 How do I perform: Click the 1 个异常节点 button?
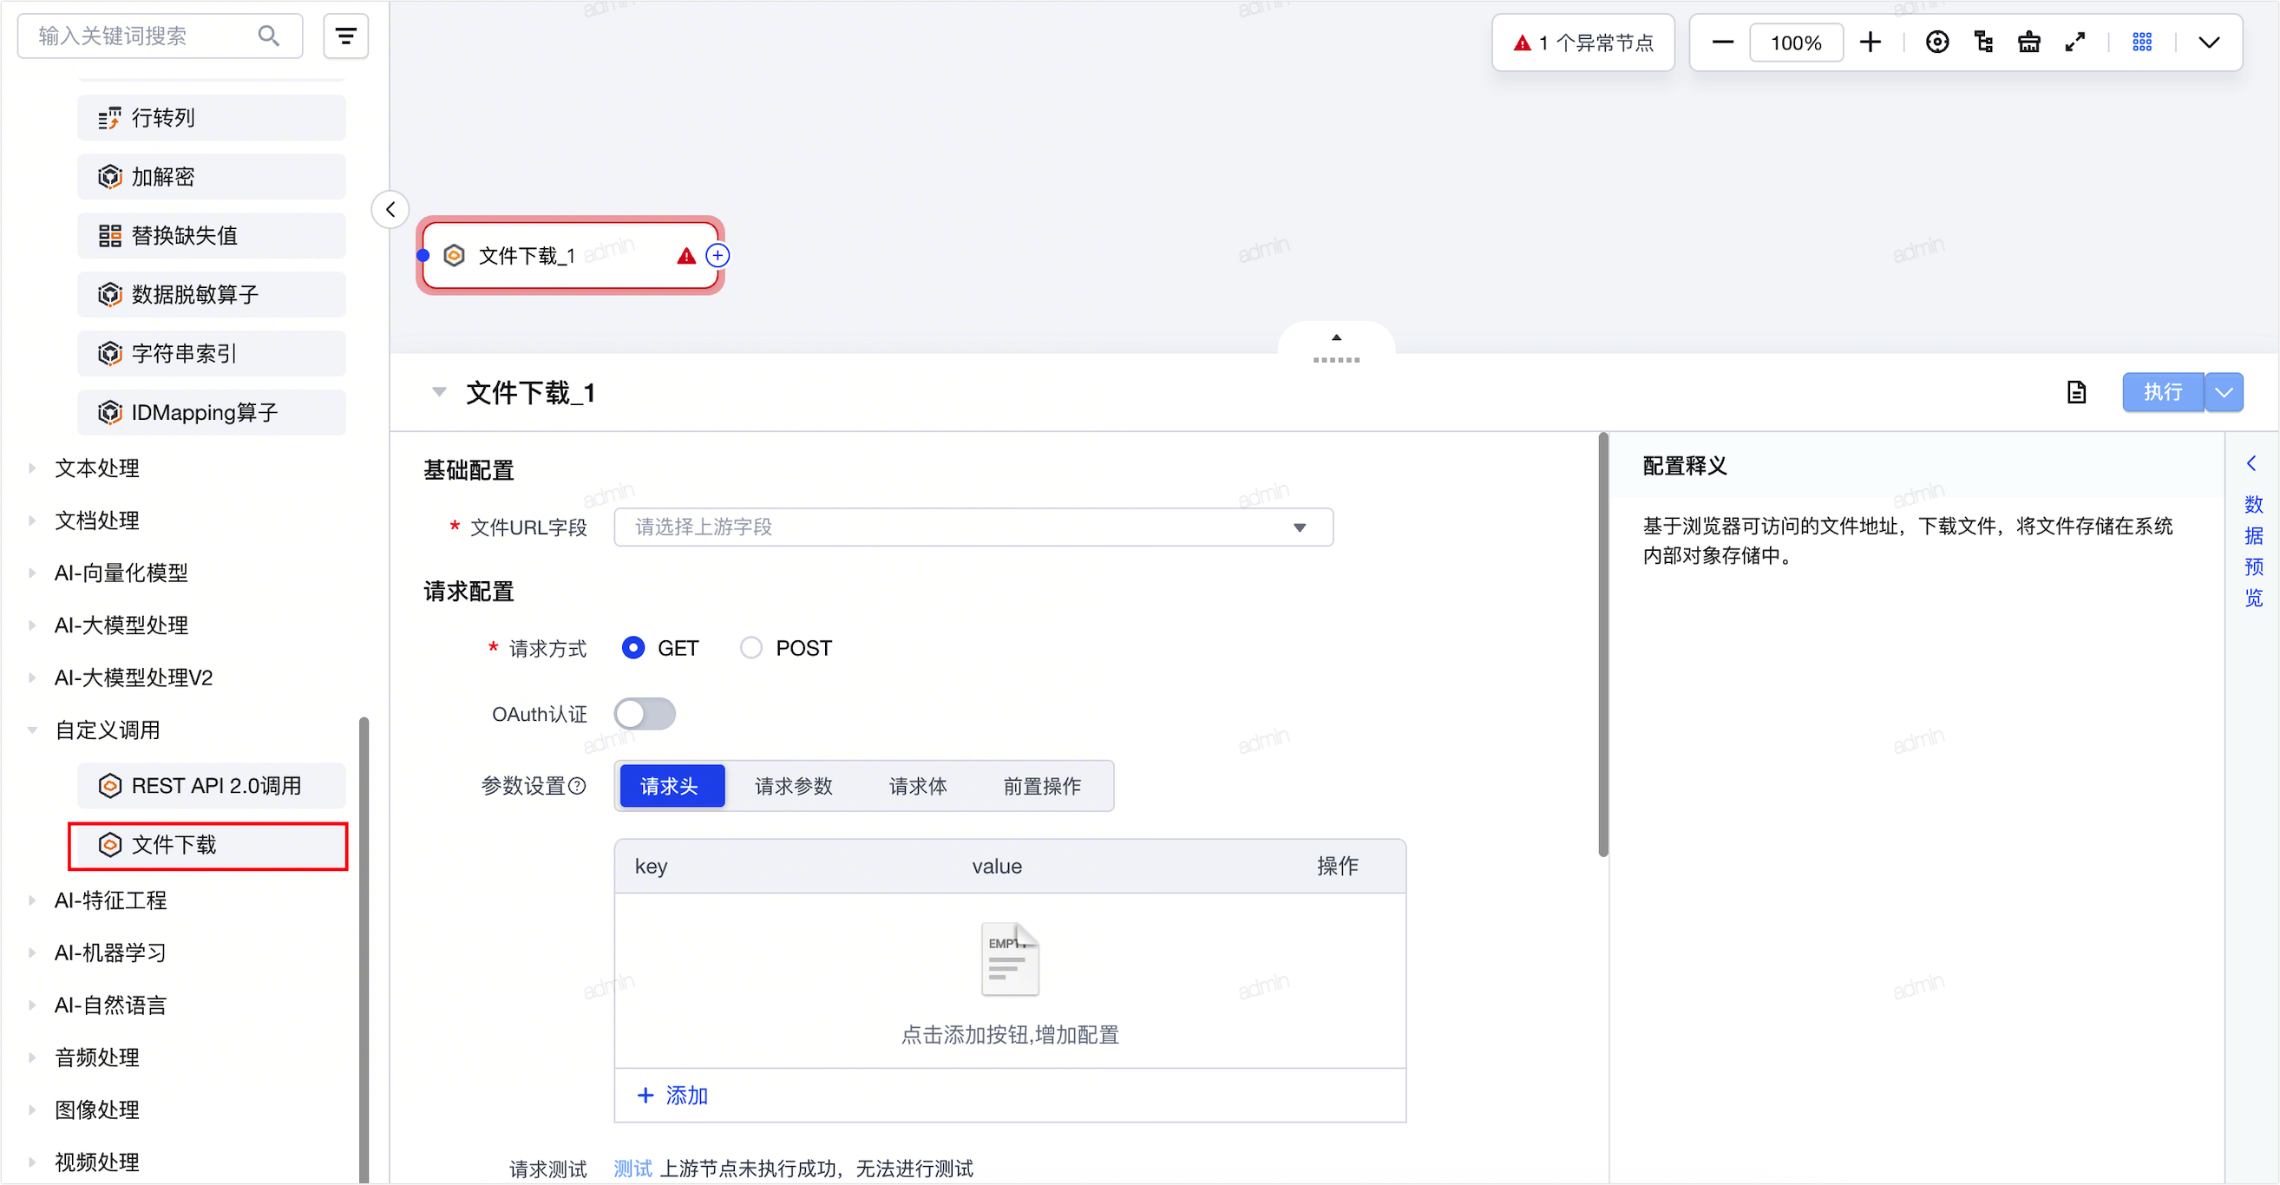click(1583, 43)
